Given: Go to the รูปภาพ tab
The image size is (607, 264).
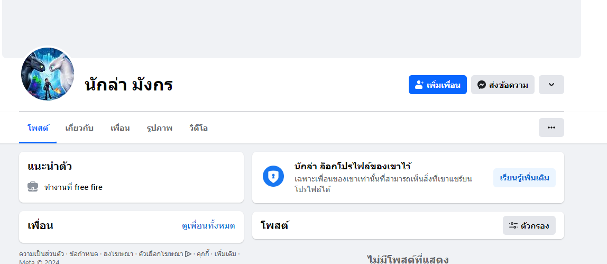Looking at the screenshot, I should pyautogui.click(x=159, y=128).
